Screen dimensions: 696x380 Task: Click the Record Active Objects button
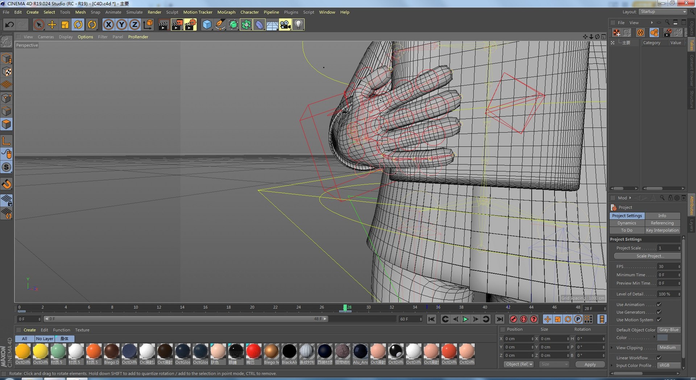tap(513, 319)
